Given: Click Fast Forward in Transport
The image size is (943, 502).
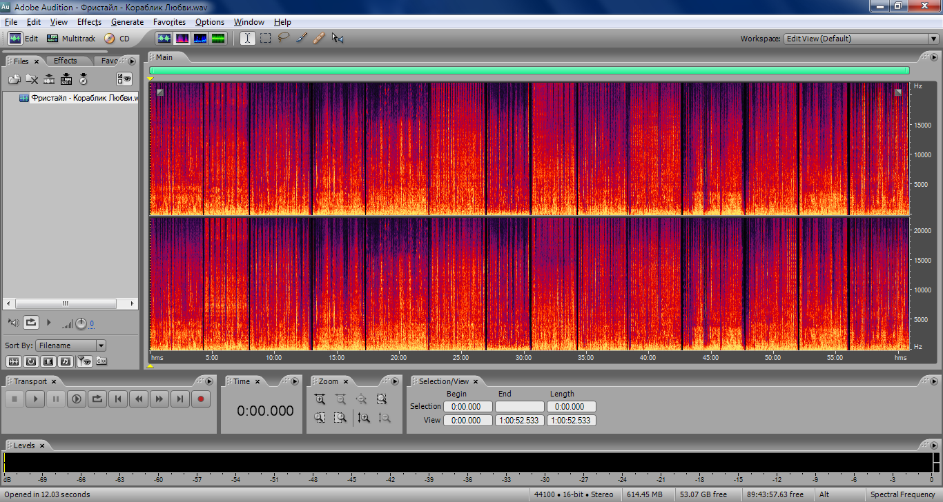Looking at the screenshot, I should tap(159, 399).
